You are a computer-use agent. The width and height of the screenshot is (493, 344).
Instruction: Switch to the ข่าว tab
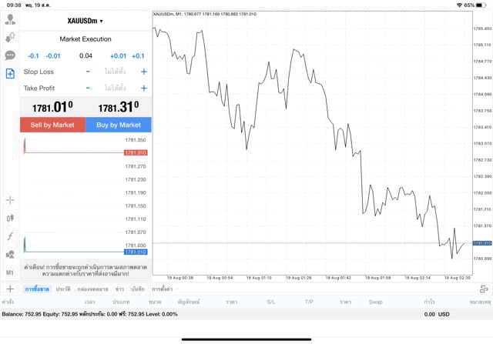(119, 289)
